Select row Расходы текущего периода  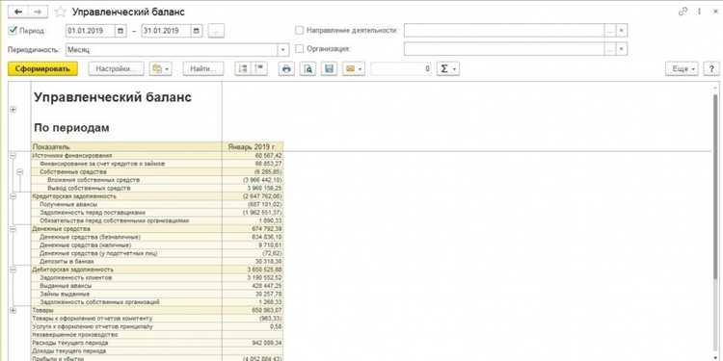tap(157, 343)
